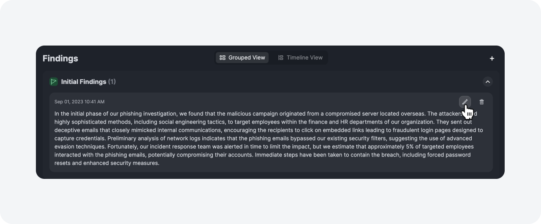Delete the finding with the trash icon
Screen dimensions: 541x224
482,102
